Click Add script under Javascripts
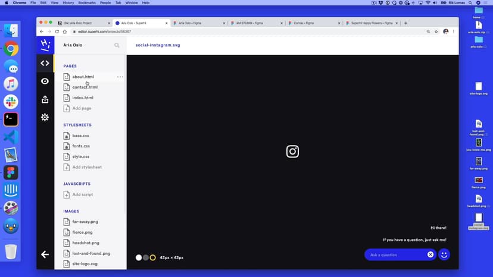The image size is (493, 277). (83, 194)
